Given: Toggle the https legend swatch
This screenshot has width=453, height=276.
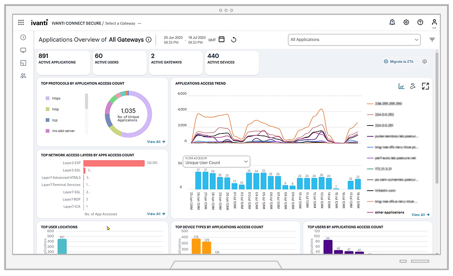Looking at the screenshot, I should coord(48,98).
